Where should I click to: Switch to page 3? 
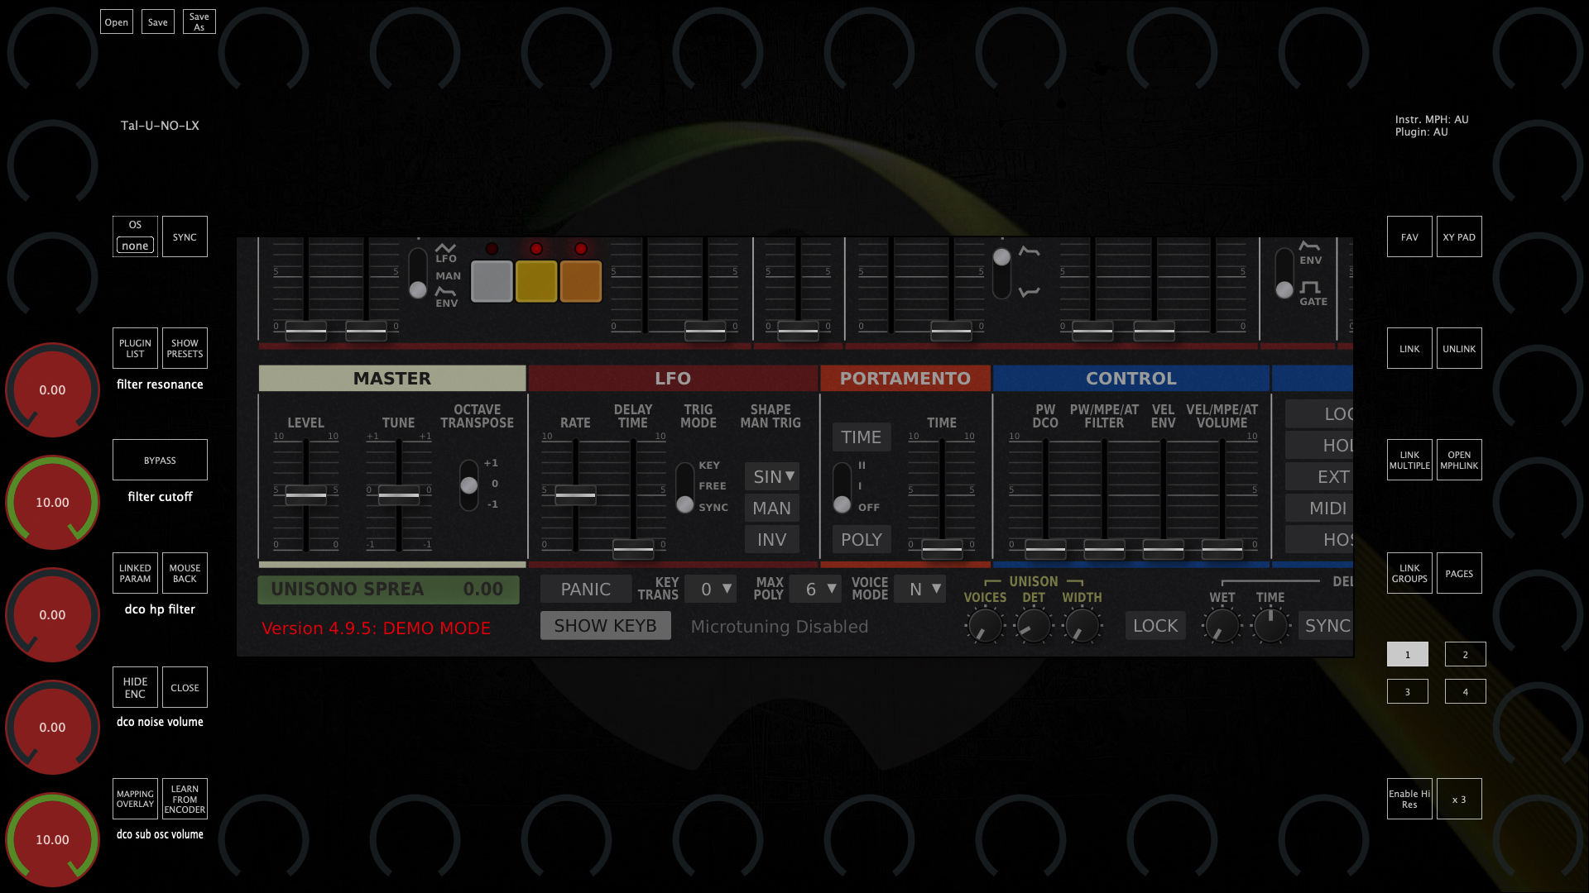click(x=1408, y=692)
